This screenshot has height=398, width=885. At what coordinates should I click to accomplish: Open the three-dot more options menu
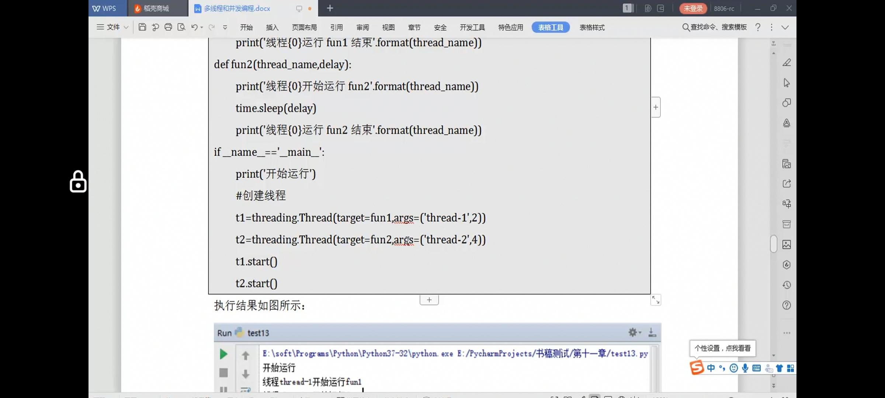[x=771, y=27]
